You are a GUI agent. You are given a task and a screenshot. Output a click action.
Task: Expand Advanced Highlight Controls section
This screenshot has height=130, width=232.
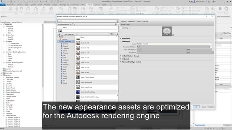click(x=121, y=62)
